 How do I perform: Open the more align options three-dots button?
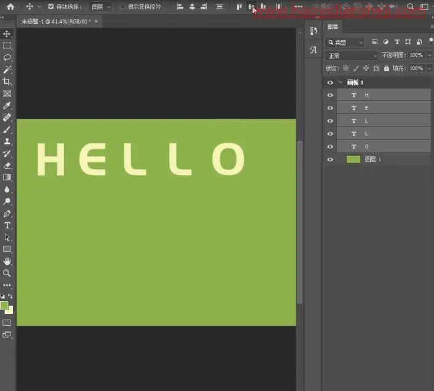[299, 6]
